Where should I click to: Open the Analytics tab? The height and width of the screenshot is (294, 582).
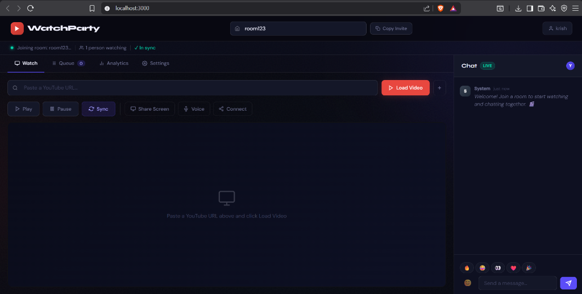[114, 64]
